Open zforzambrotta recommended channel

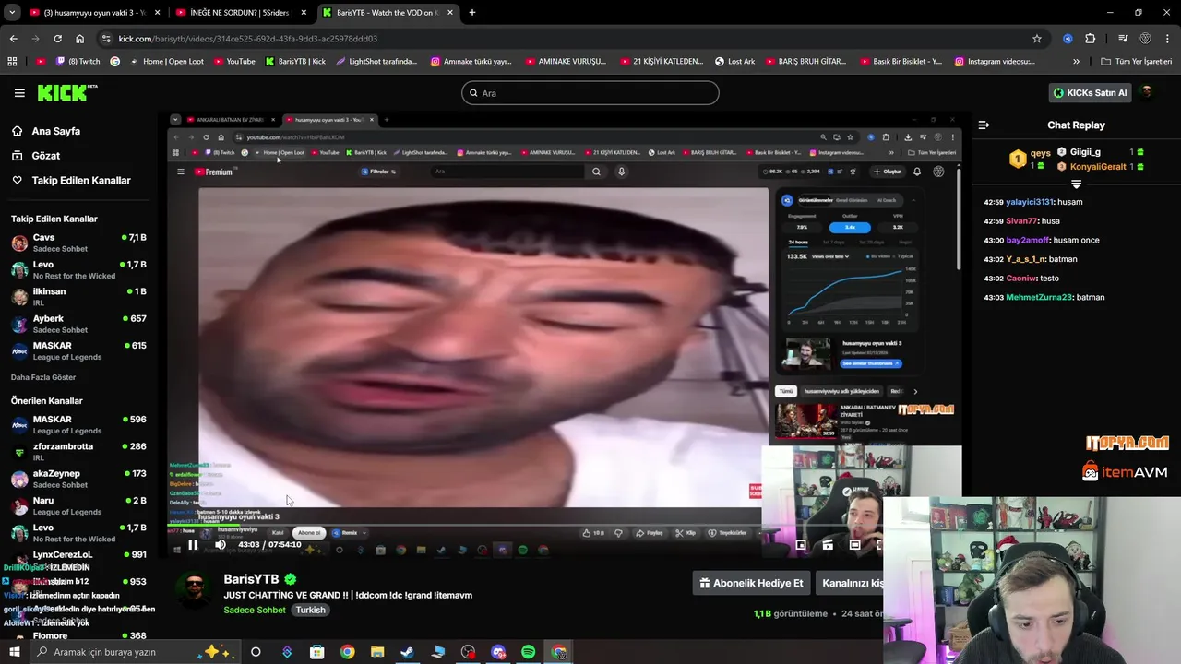tap(79, 452)
